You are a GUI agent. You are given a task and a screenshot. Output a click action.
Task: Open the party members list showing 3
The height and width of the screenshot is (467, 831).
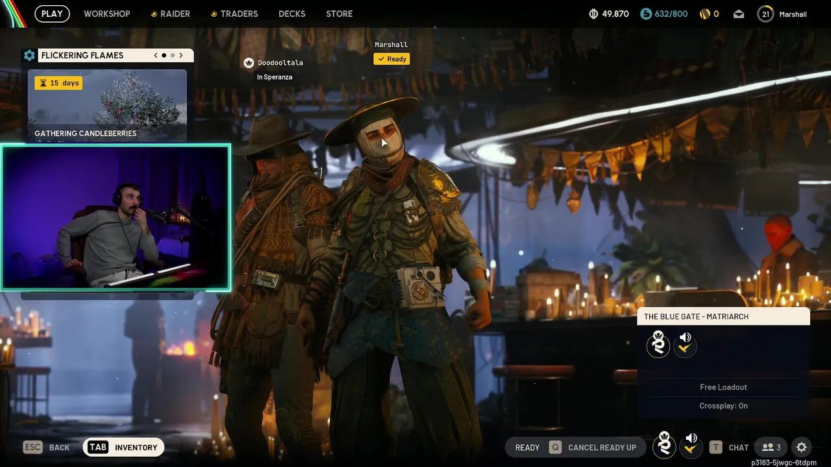771,448
